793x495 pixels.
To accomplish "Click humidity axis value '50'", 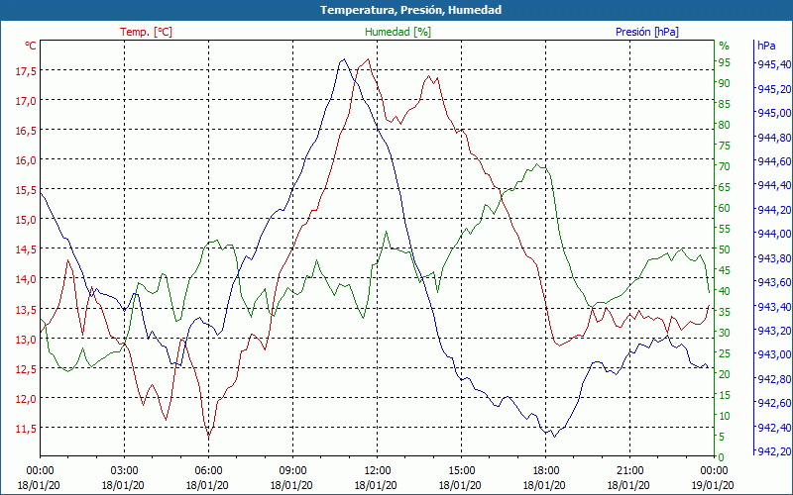I will coord(725,249).
